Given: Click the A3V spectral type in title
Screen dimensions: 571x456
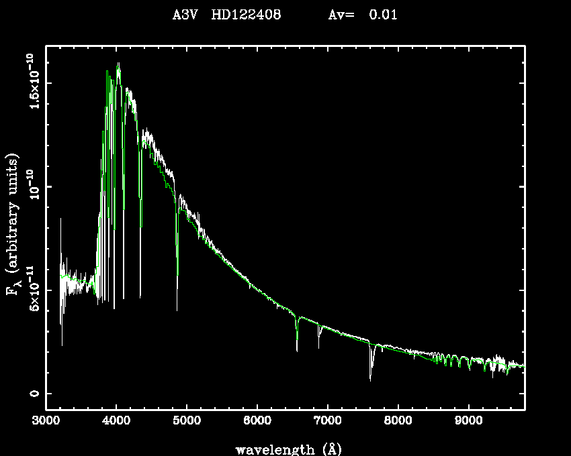Looking at the screenshot, I should pyautogui.click(x=185, y=15).
